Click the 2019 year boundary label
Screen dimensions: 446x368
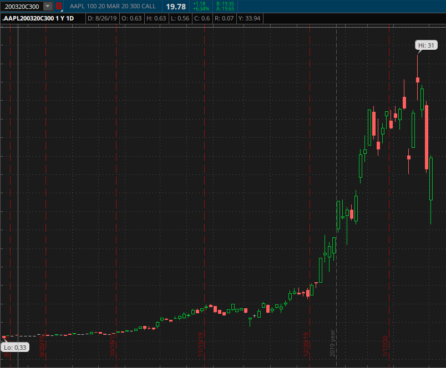(332, 343)
